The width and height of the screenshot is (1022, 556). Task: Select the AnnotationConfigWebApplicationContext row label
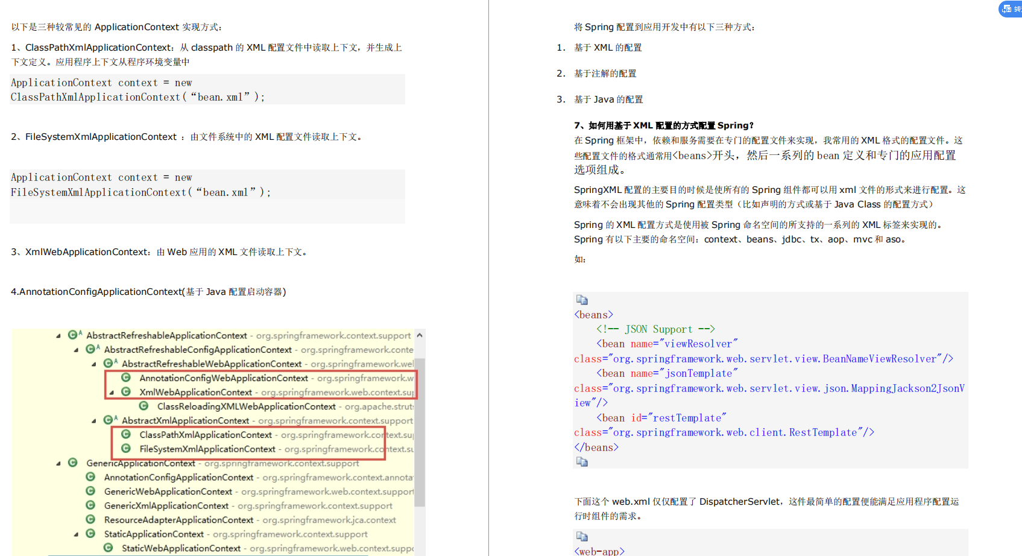[x=224, y=378]
